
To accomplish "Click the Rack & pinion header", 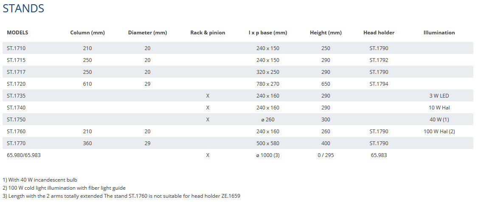I will click(208, 33).
